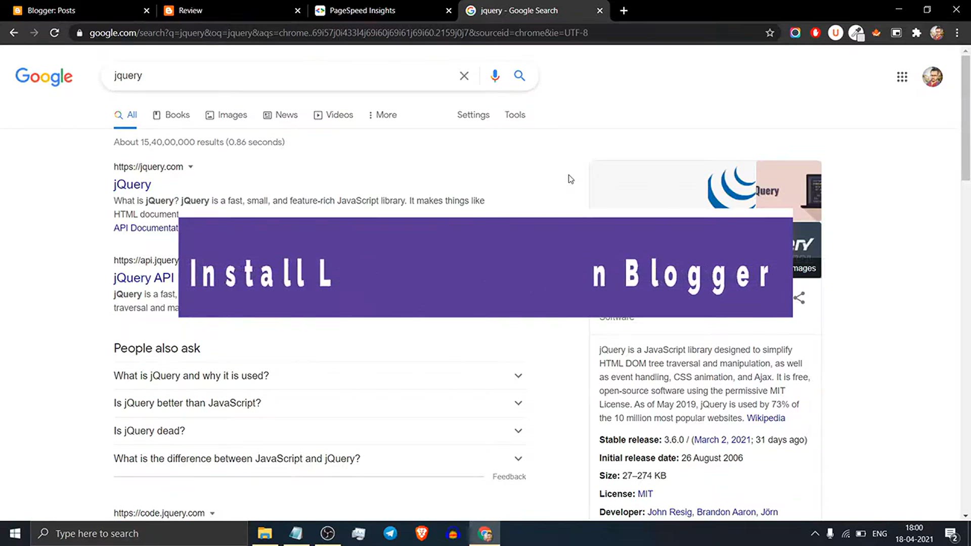The height and width of the screenshot is (546, 971).
Task: Click the Windows taskbar search box
Action: [x=139, y=533]
